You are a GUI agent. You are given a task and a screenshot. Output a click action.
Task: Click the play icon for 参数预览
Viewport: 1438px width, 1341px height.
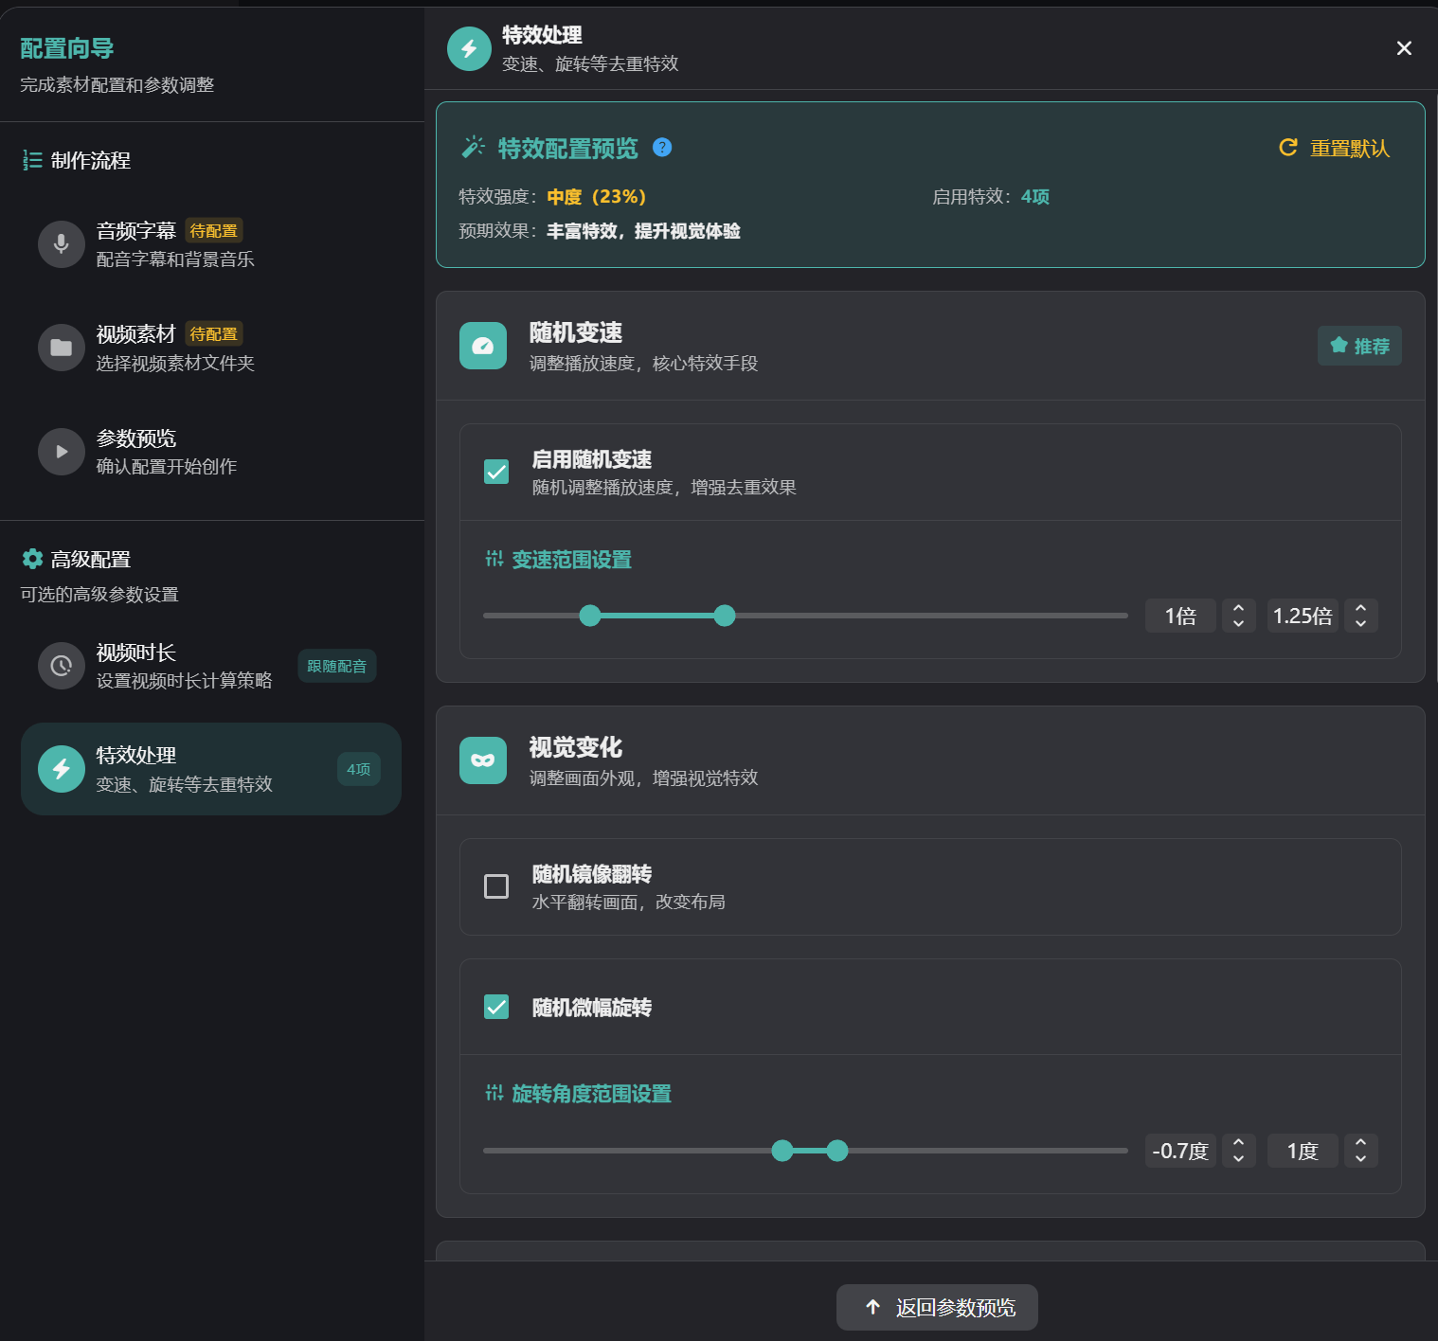point(62,452)
